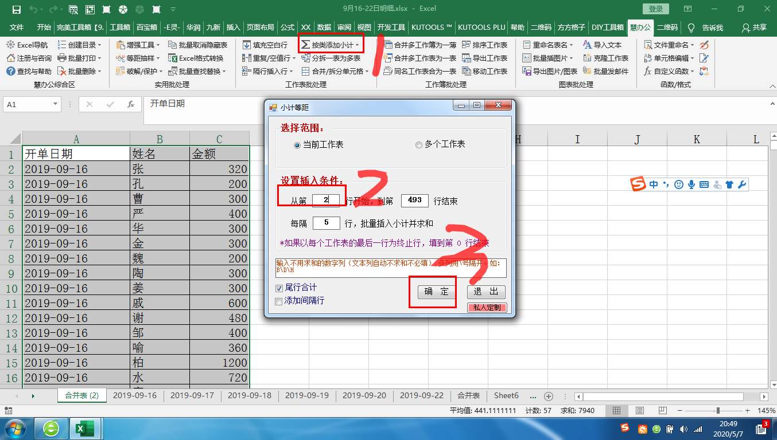The height and width of the screenshot is (440, 777).
Task: Expand 增强工具 dropdown
Action: tap(158, 45)
